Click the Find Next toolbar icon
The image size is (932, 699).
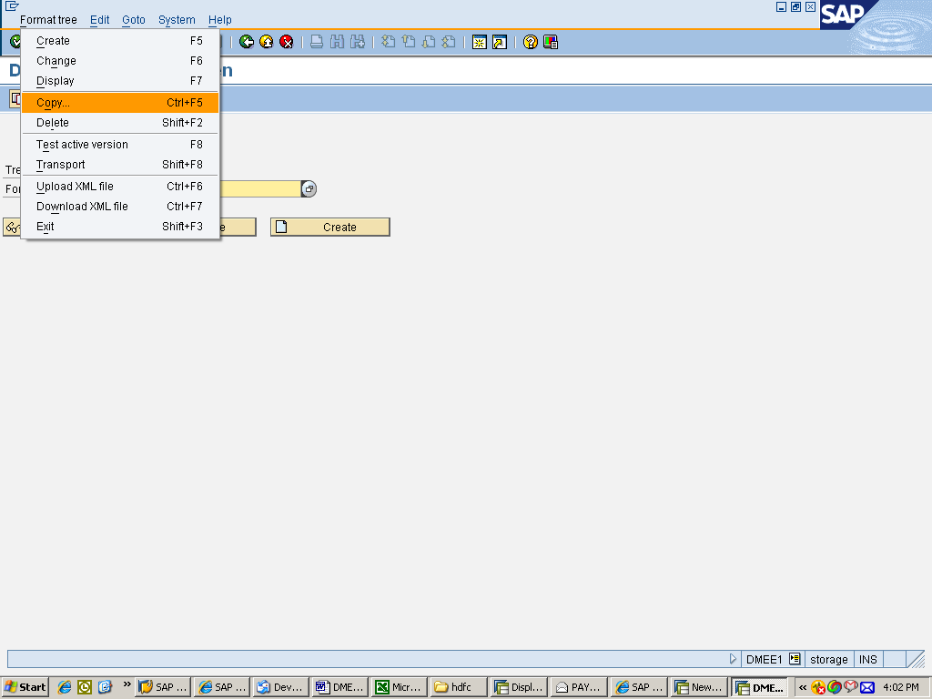coord(355,41)
